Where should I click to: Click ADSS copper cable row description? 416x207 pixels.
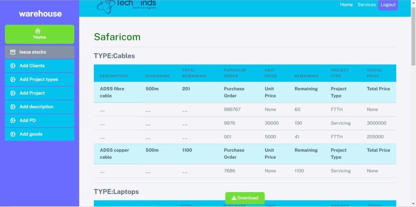114,153
